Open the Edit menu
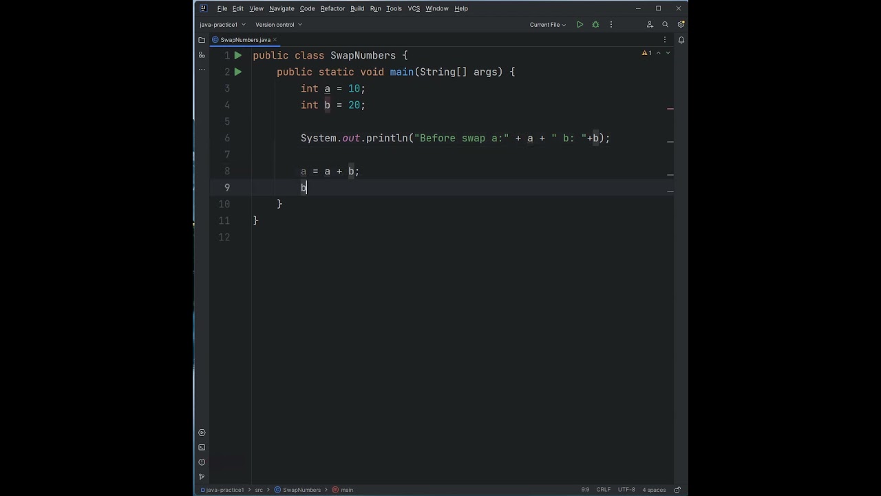This screenshot has width=881, height=496. coord(237,8)
